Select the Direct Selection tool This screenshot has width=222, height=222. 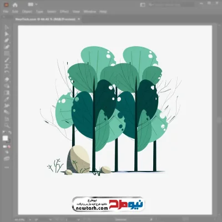7,34
